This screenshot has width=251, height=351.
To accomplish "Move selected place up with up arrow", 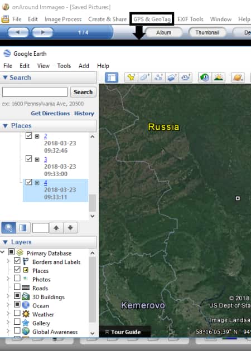I will pyautogui.click(x=56, y=228).
